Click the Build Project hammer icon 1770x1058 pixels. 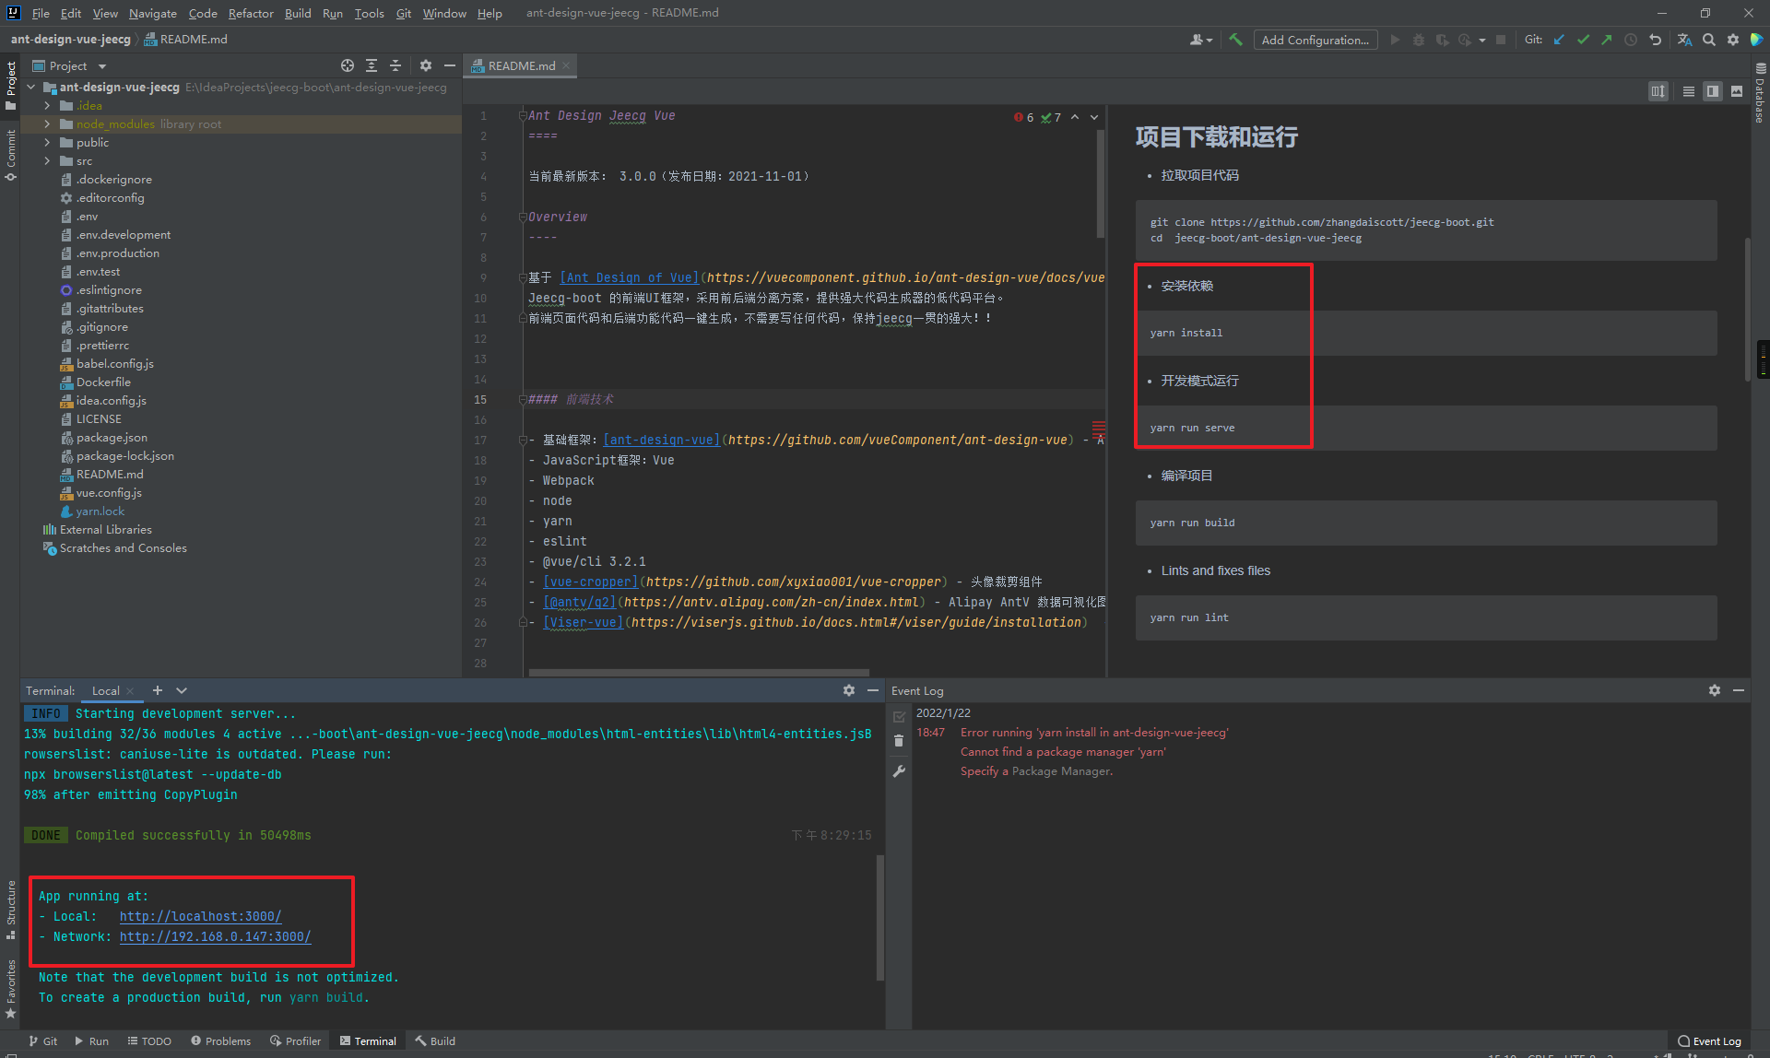coord(1235,40)
